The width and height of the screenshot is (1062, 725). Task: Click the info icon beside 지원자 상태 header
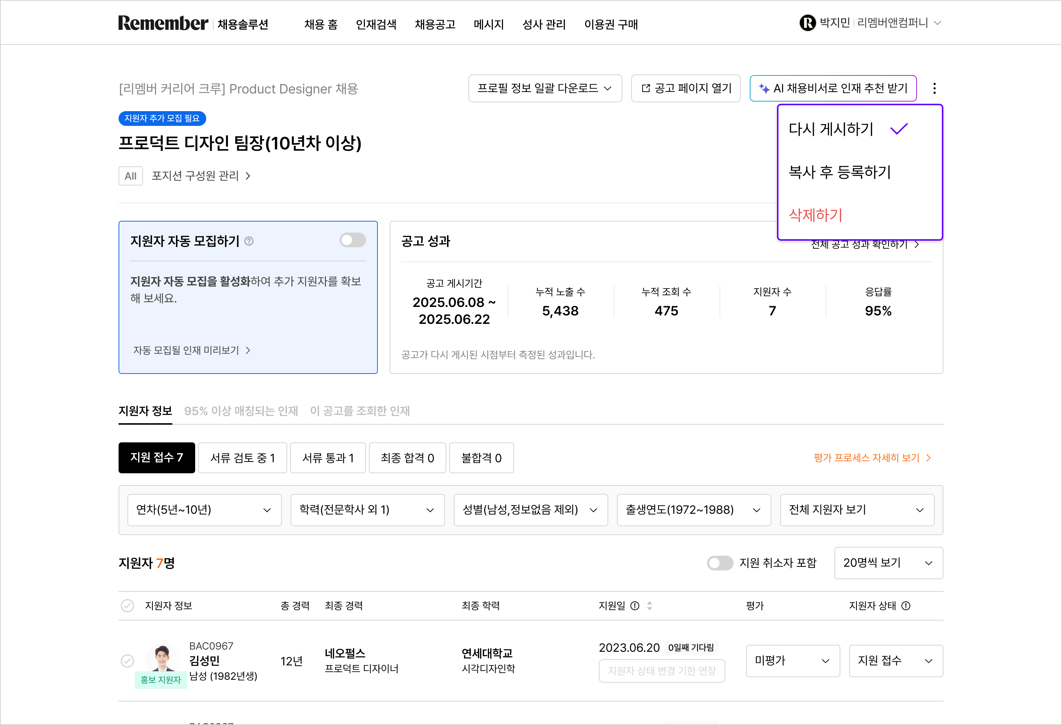pyautogui.click(x=906, y=606)
